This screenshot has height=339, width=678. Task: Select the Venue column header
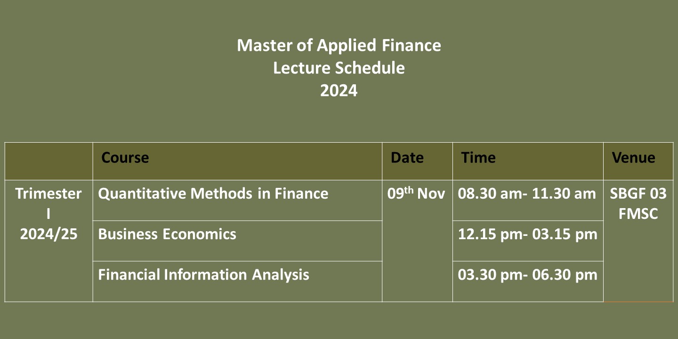(633, 158)
